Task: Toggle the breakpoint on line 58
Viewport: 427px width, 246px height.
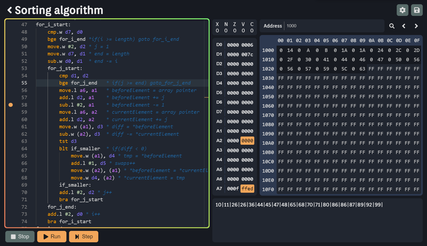Action: point(11,105)
